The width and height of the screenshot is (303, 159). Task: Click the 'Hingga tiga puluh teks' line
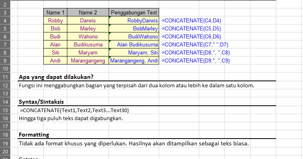click(x=71, y=118)
